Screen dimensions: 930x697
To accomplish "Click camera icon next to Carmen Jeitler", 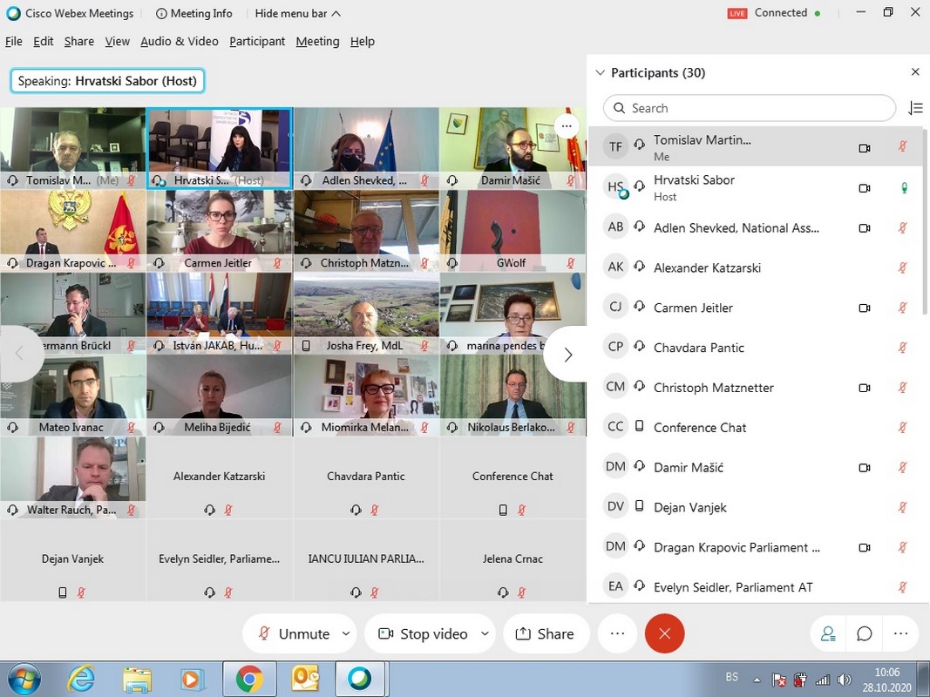I will 865,308.
